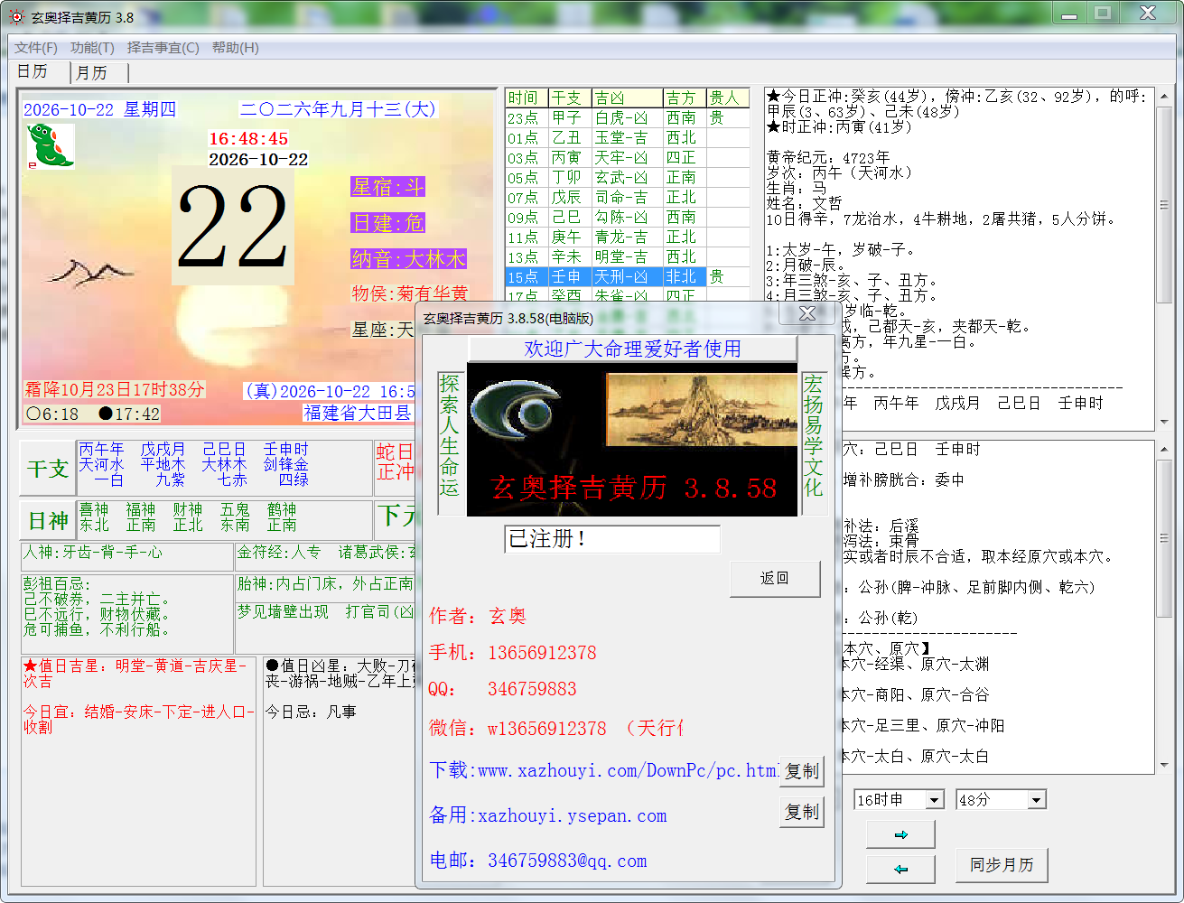Click the large 干支 button on the left

click(48, 468)
